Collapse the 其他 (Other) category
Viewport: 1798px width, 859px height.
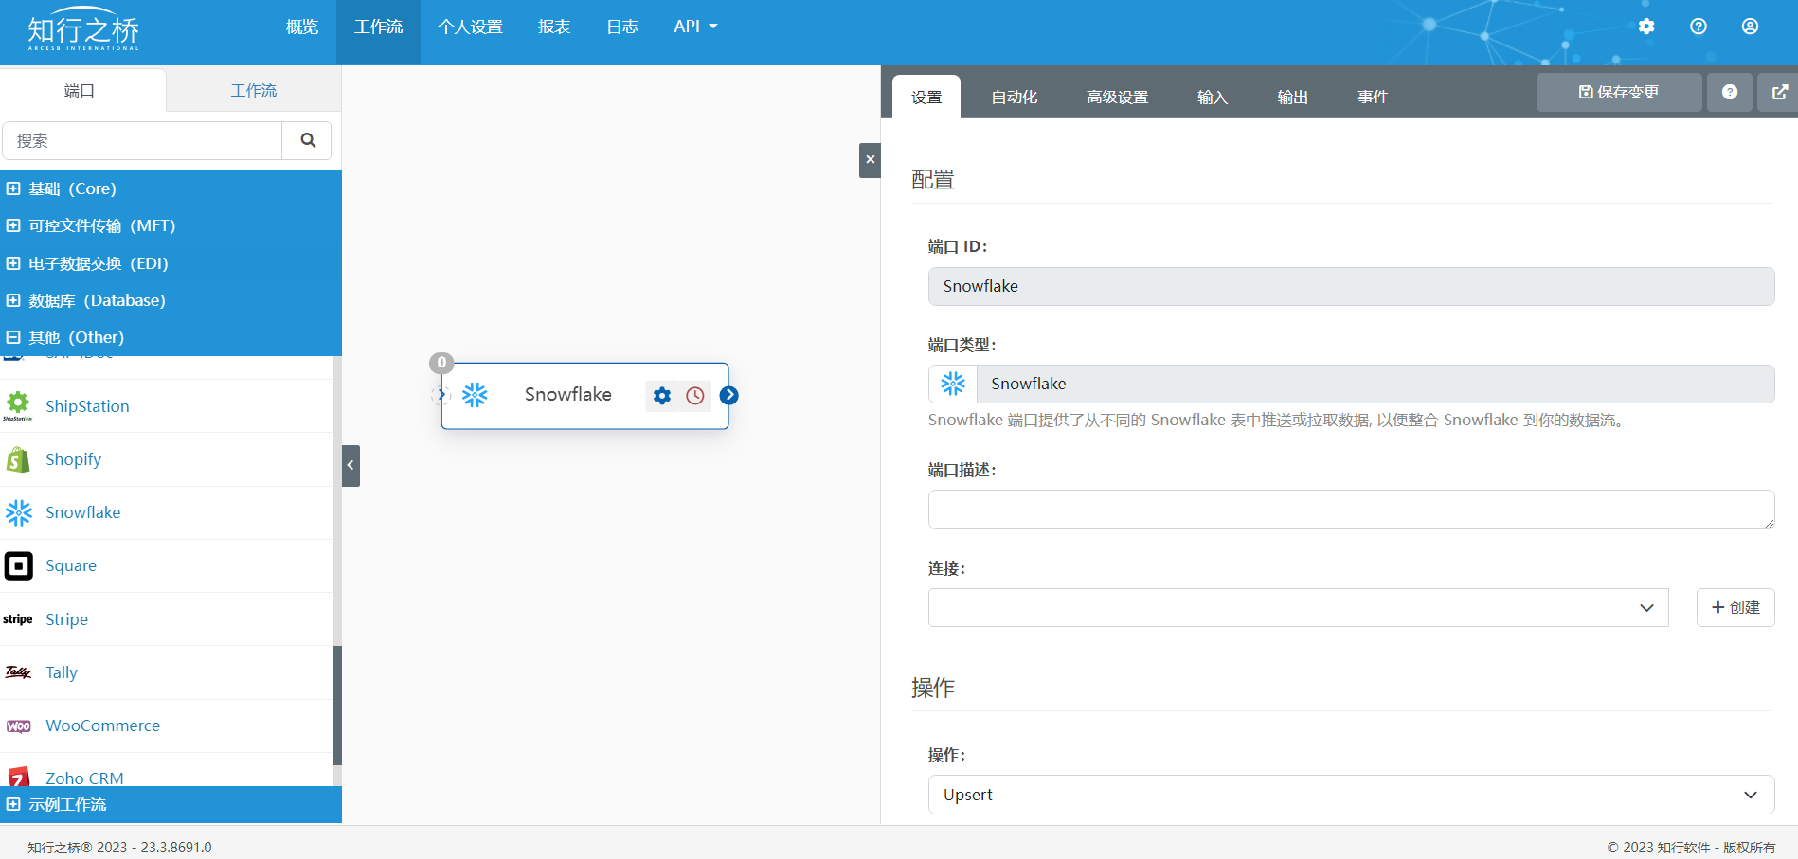(x=171, y=337)
